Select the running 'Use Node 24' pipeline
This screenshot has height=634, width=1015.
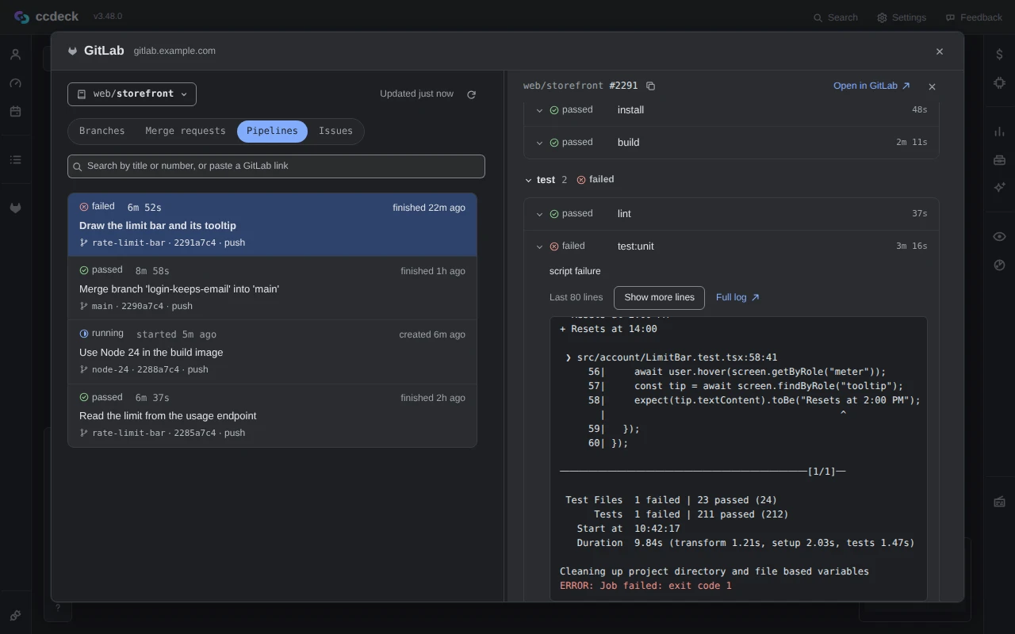coord(272,352)
